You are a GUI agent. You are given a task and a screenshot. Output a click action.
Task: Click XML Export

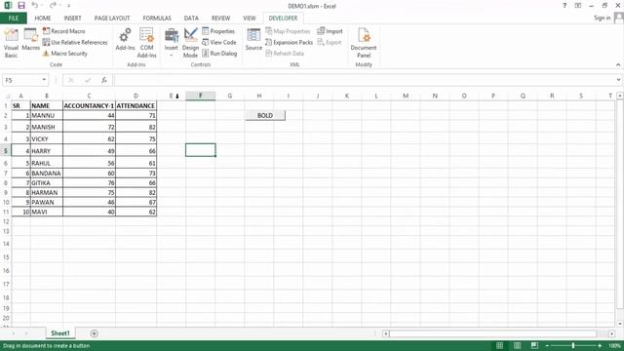(330, 42)
